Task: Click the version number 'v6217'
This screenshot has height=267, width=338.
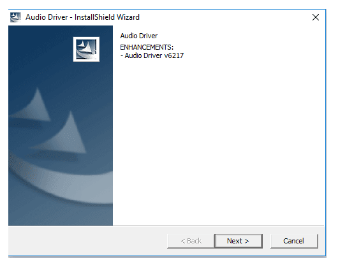Action: pos(174,55)
